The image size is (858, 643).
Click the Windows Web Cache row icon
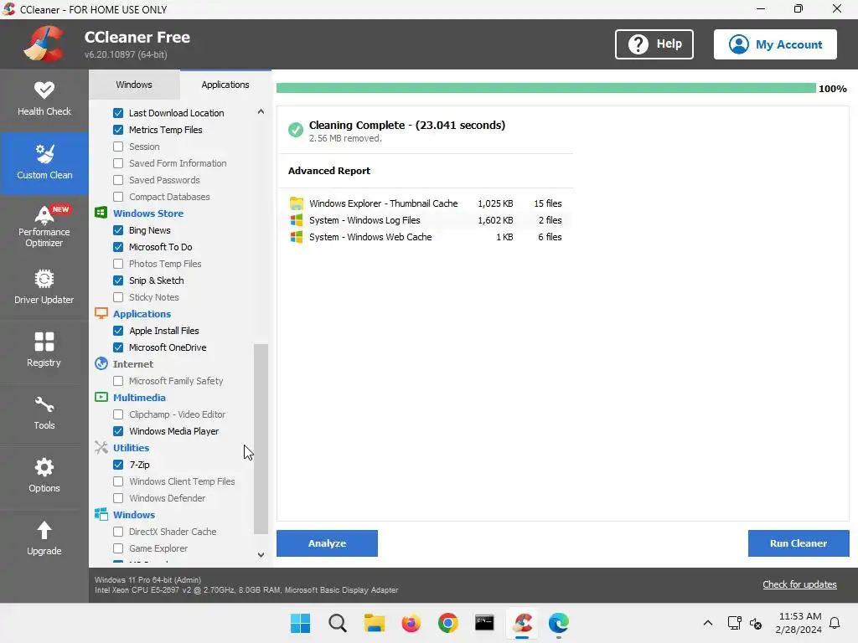click(296, 237)
